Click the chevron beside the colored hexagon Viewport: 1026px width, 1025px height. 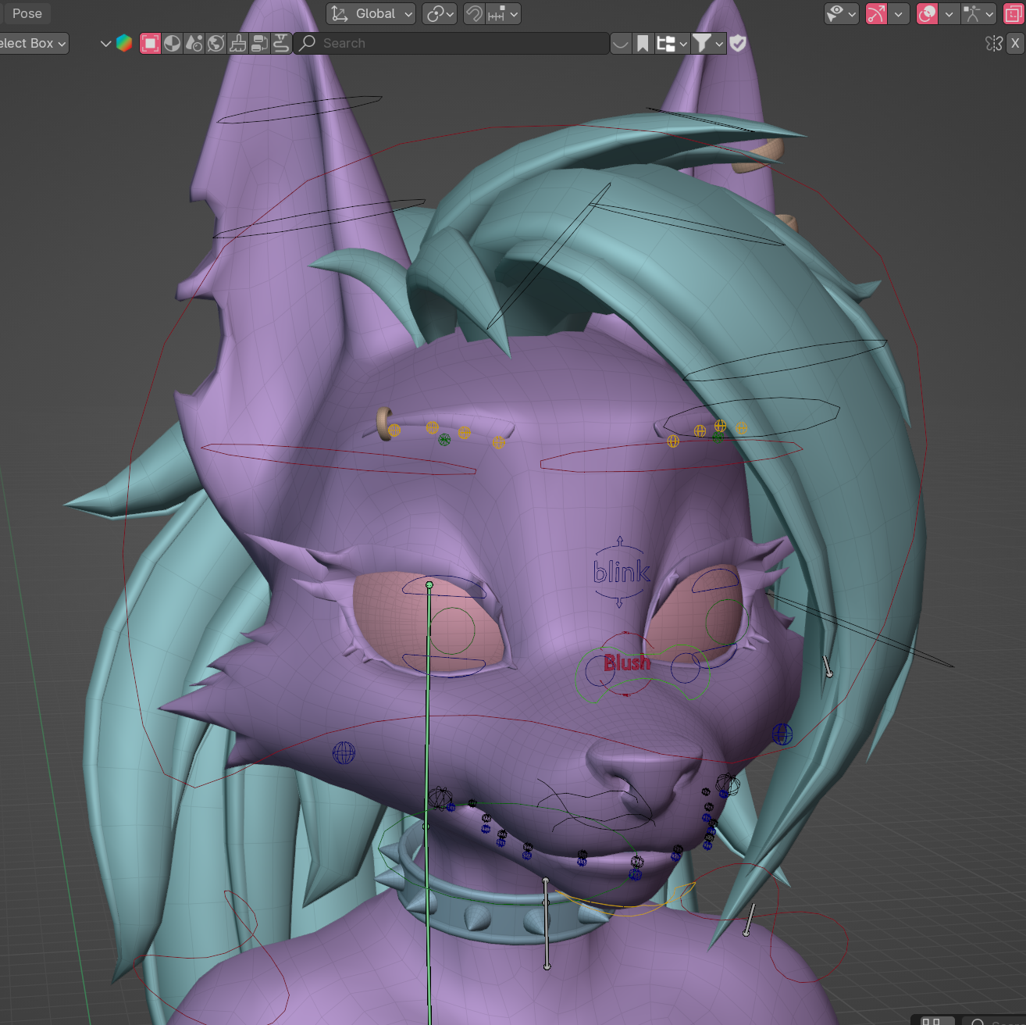(x=105, y=44)
